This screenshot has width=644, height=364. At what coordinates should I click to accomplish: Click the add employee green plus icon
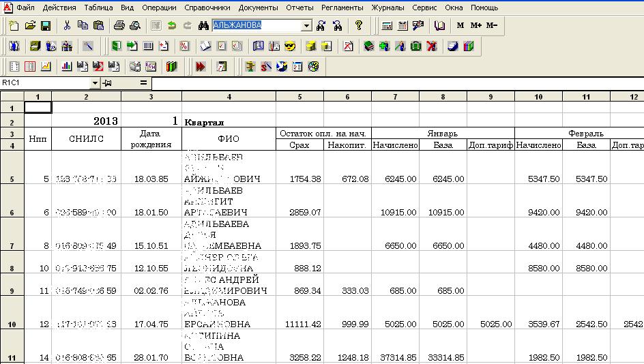pos(385,46)
